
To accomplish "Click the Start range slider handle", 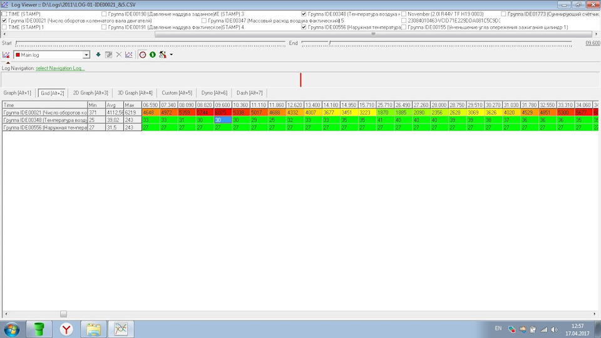I will [16, 43].
